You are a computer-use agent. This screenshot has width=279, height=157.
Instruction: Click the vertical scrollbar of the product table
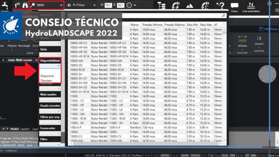pos(224,84)
